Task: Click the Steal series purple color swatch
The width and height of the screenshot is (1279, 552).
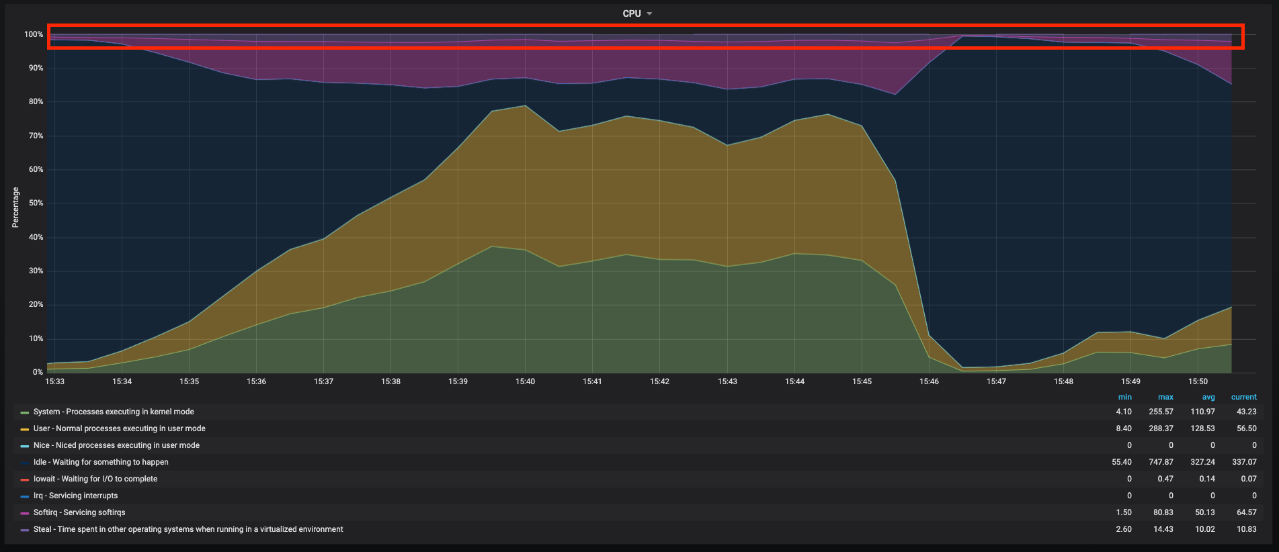Action: [25, 530]
